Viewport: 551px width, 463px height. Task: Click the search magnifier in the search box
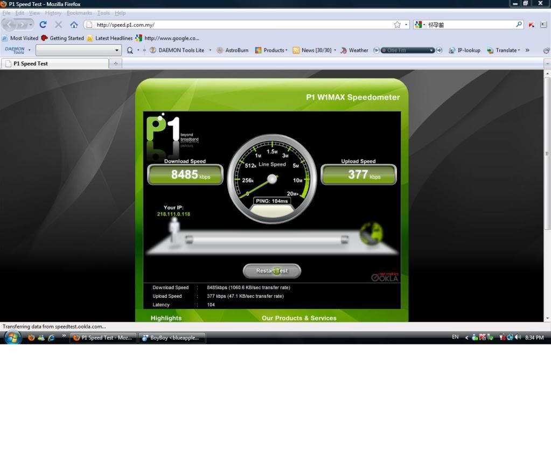point(519,25)
